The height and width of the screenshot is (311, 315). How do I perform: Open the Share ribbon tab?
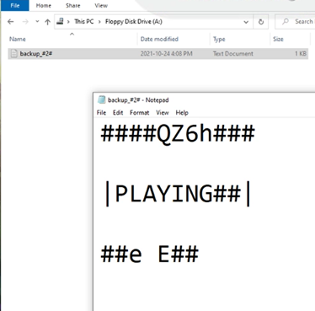coord(73,5)
